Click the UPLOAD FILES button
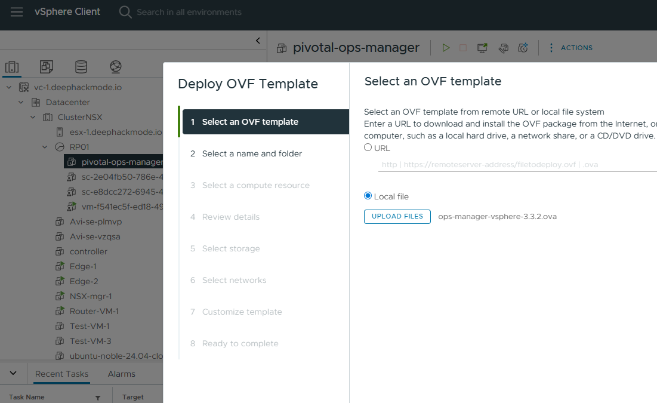 [x=397, y=216]
